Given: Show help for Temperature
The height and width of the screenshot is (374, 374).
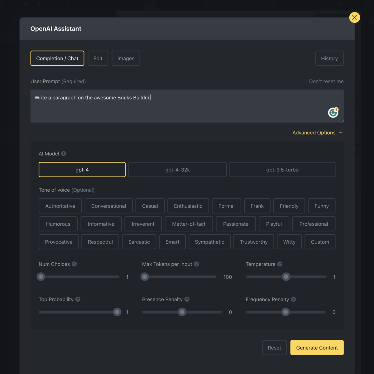Looking at the screenshot, I should pos(280,264).
